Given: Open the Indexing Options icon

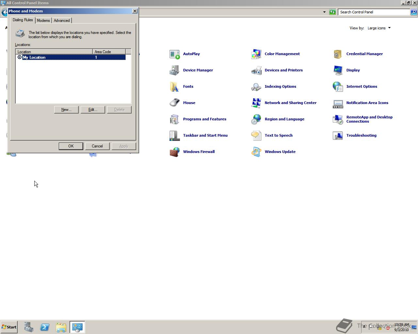Looking at the screenshot, I should click(256, 87).
